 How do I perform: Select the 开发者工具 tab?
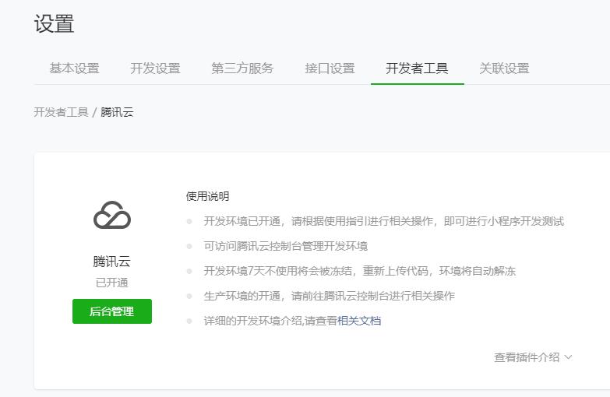click(417, 69)
